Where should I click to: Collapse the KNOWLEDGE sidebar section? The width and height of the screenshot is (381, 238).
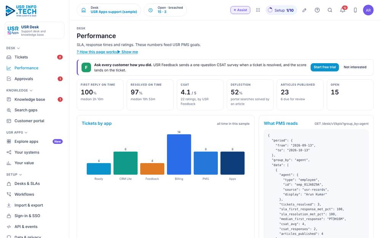click(x=19, y=90)
